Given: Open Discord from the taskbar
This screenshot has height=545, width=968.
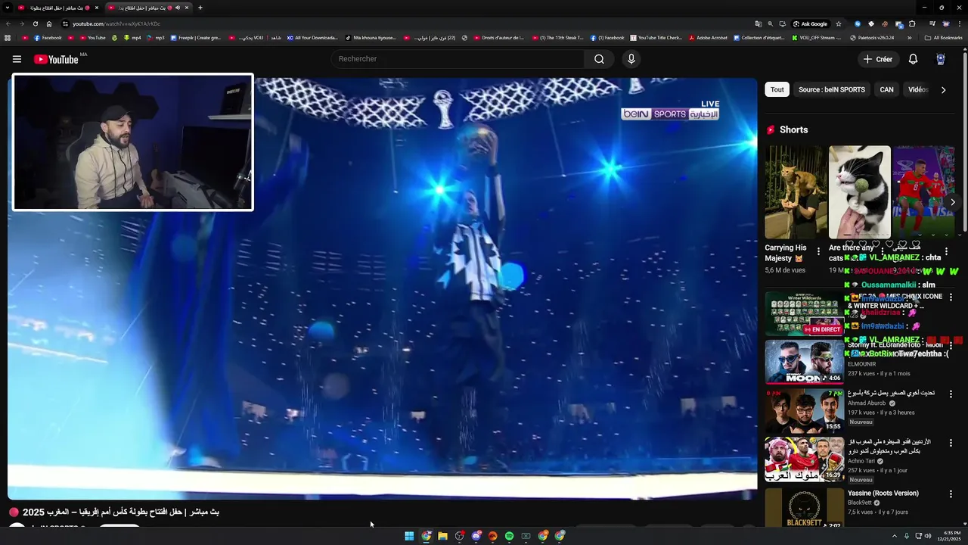Looking at the screenshot, I should [476, 536].
